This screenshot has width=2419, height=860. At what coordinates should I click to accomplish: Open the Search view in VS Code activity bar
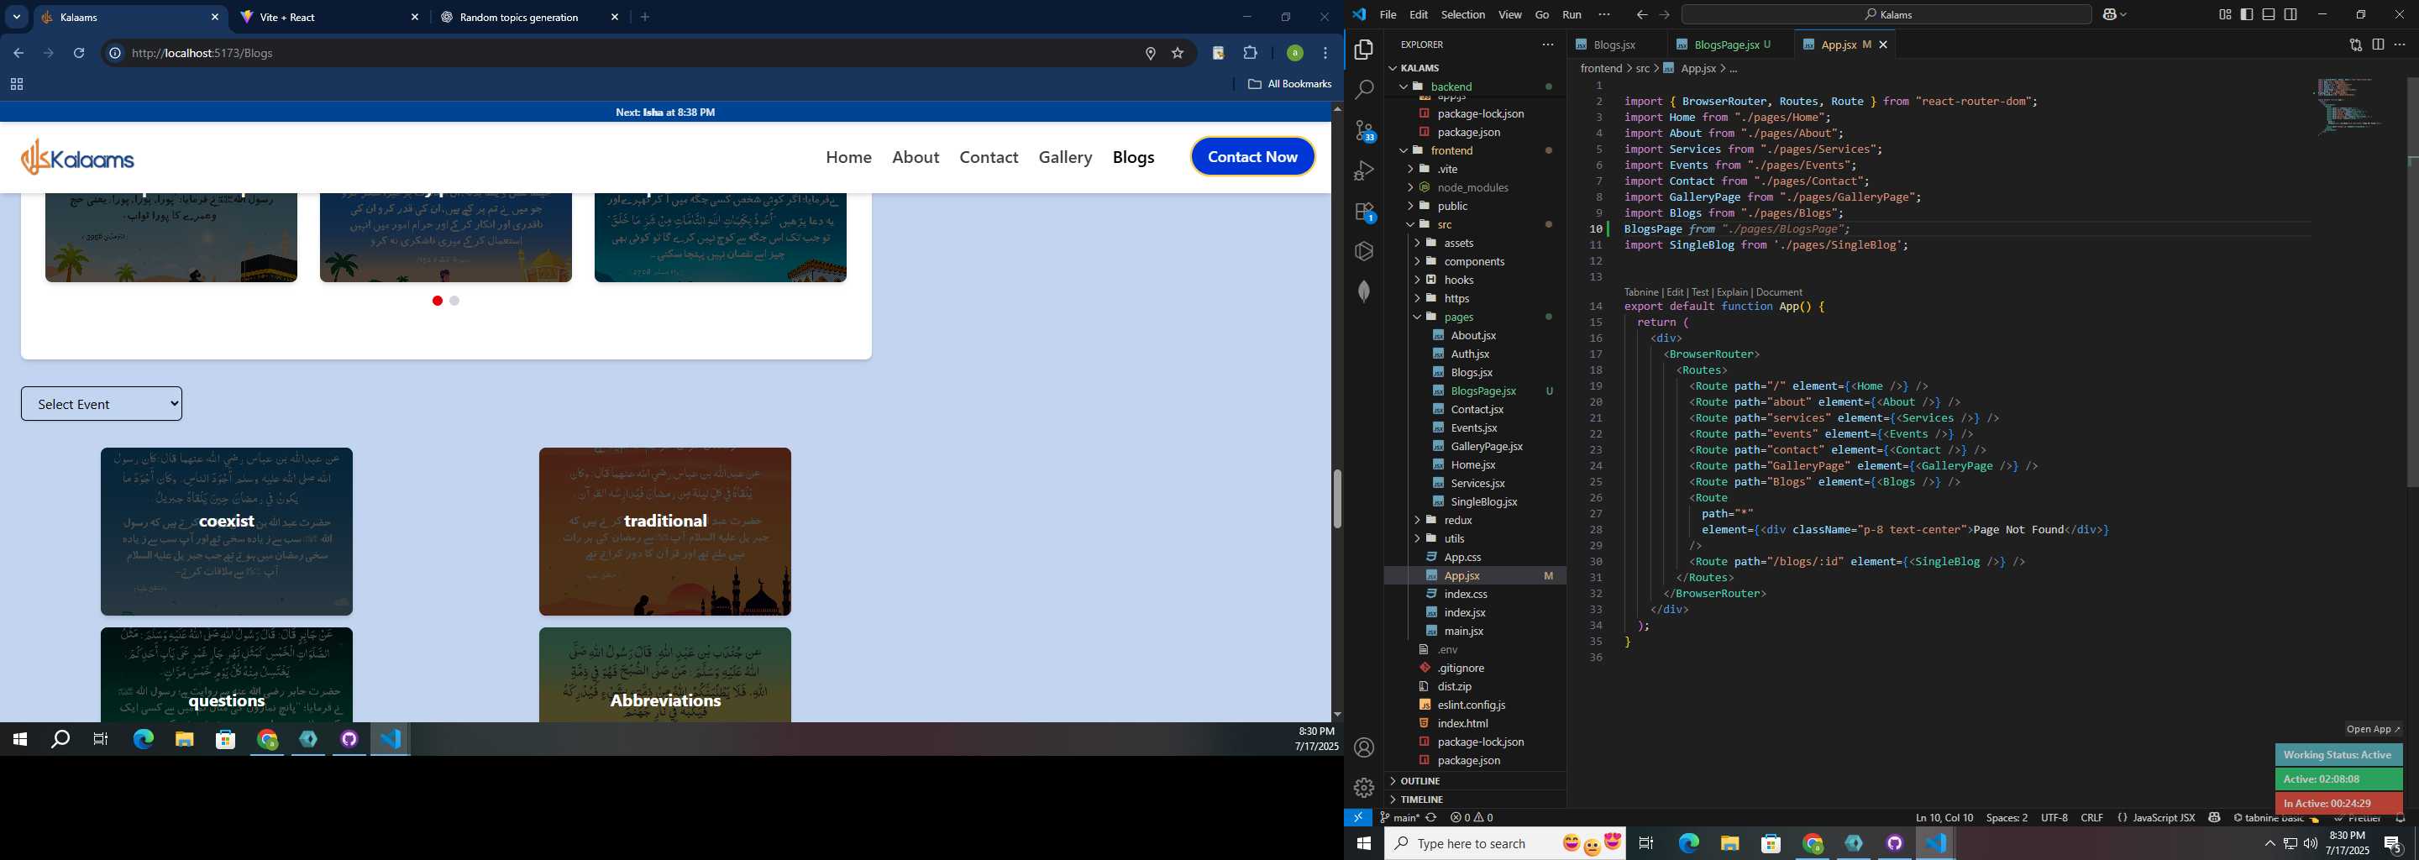(1363, 89)
